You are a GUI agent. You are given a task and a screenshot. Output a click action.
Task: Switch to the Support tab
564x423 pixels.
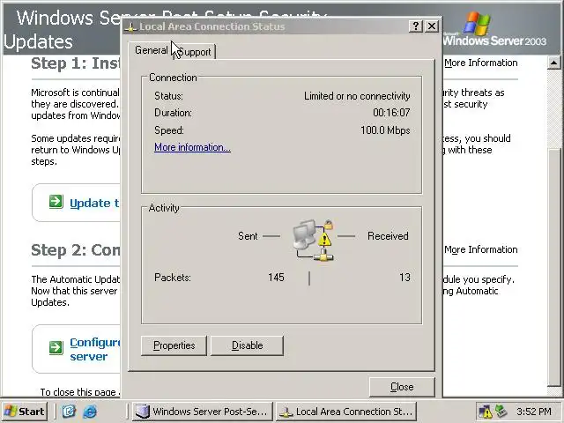click(195, 52)
